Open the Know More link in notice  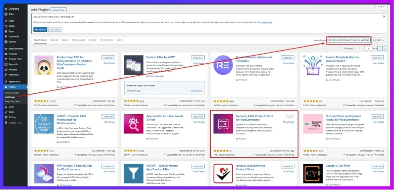[267, 22]
